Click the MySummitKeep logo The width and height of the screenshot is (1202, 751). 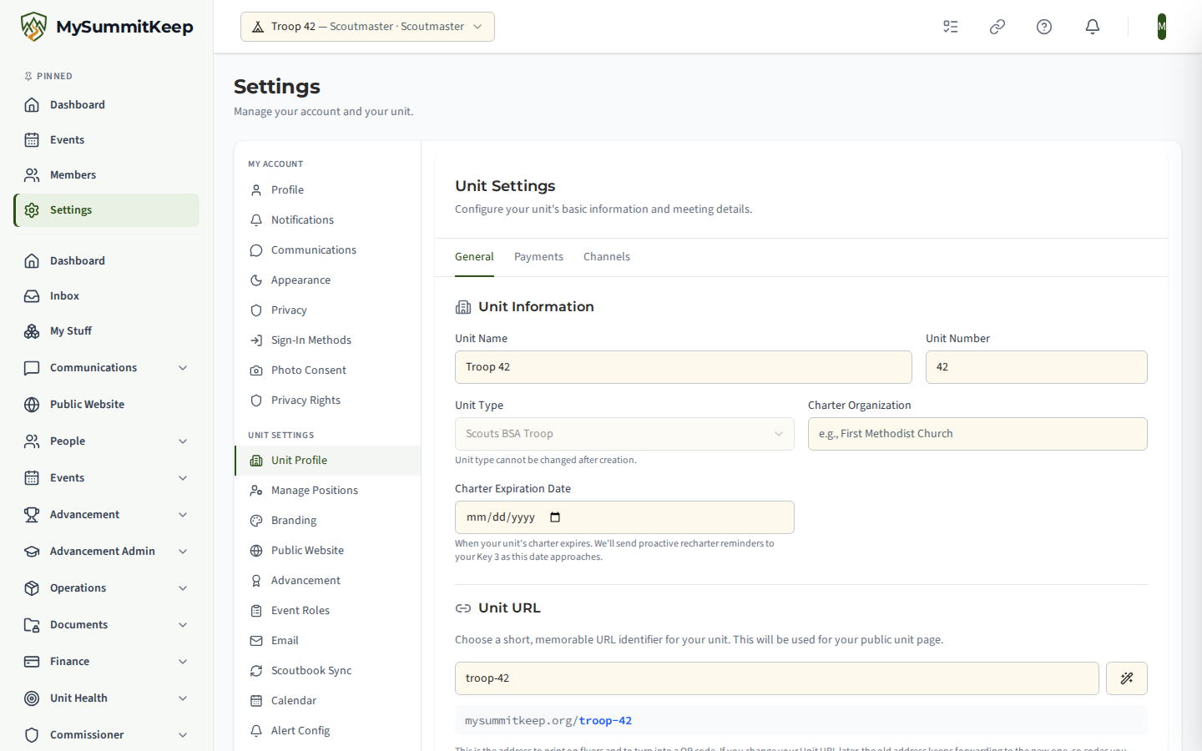click(107, 27)
